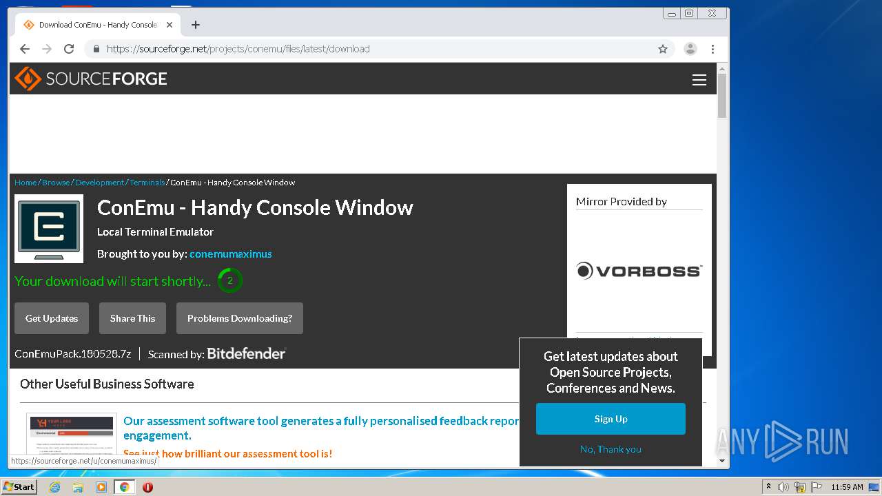
Task: Open the Chrome three-dot menu
Action: click(712, 49)
